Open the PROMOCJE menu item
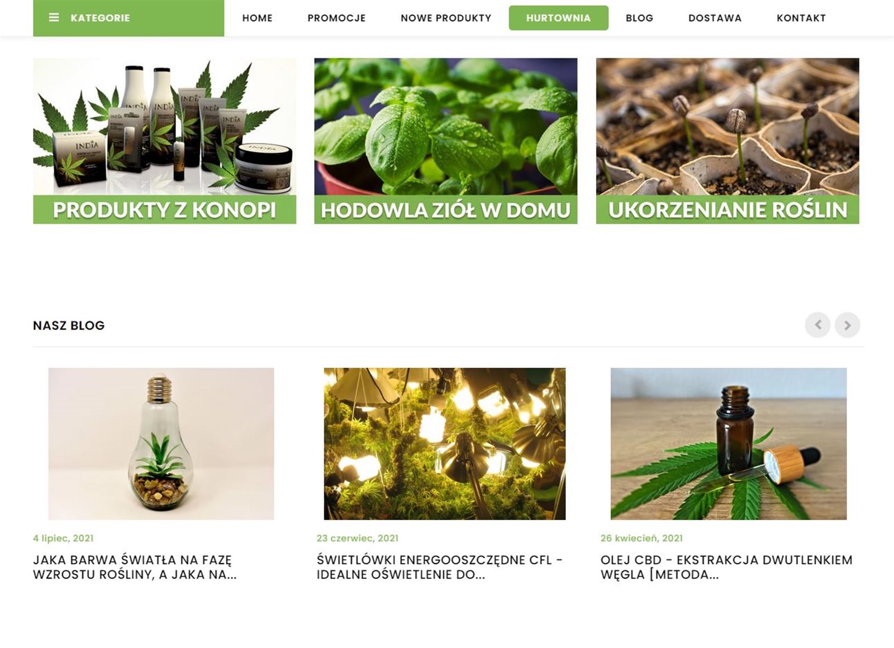 click(x=336, y=18)
